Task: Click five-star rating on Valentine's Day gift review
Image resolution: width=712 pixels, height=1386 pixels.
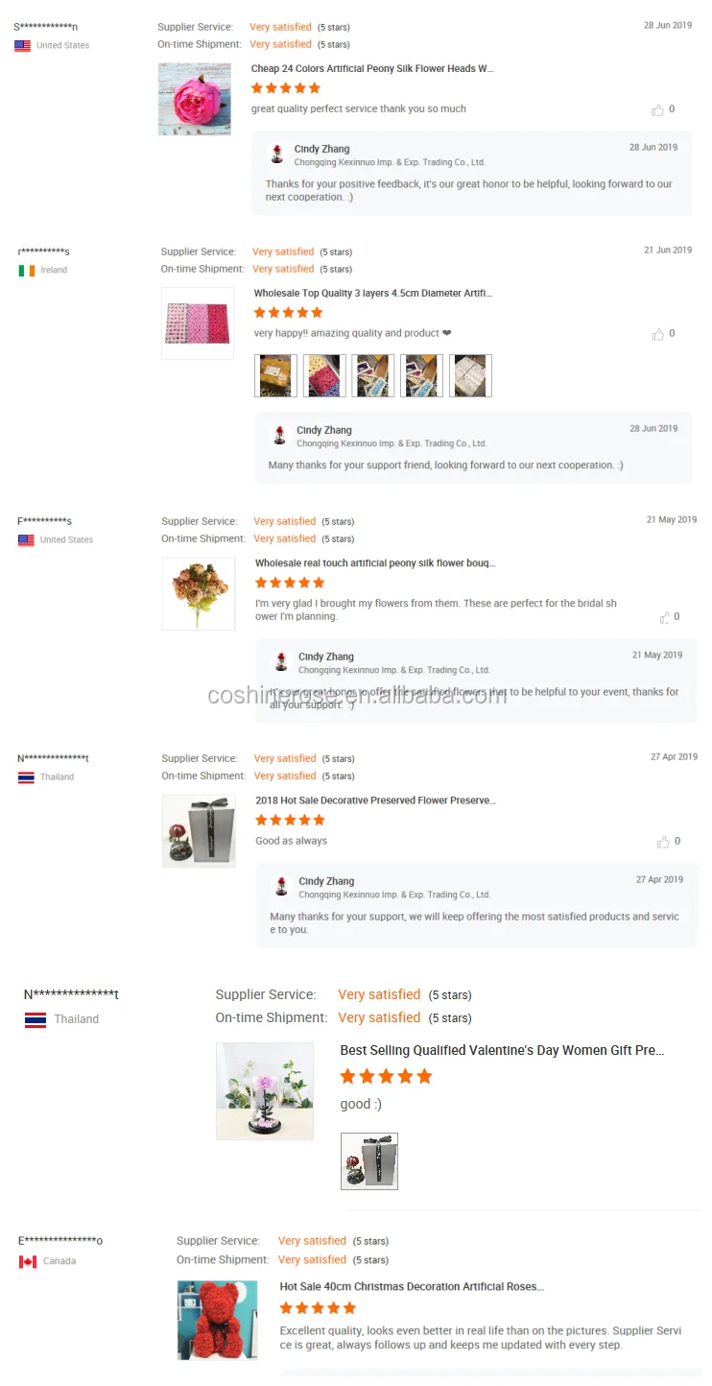Action: [387, 1077]
